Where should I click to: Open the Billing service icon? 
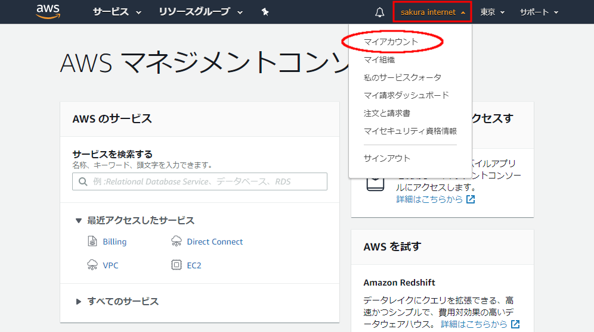(x=92, y=242)
